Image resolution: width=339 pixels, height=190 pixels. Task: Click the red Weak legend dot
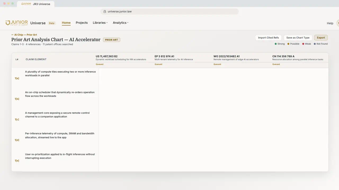[303, 44]
